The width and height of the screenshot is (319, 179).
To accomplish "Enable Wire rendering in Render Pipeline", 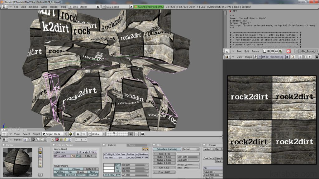I will tap(70, 171).
